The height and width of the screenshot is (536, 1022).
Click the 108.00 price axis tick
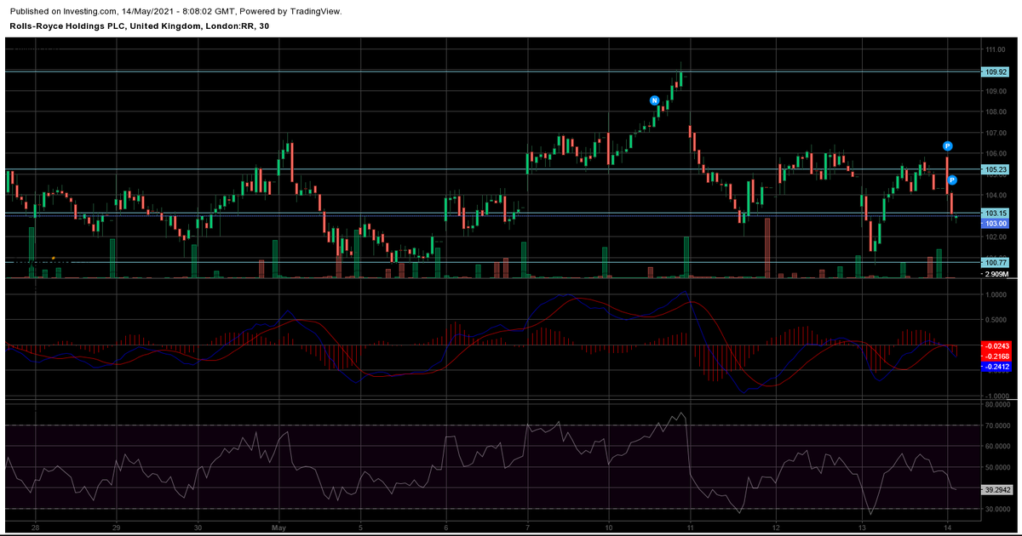click(x=996, y=112)
